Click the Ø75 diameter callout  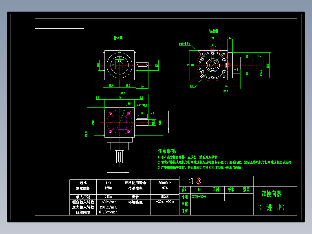[192, 86]
